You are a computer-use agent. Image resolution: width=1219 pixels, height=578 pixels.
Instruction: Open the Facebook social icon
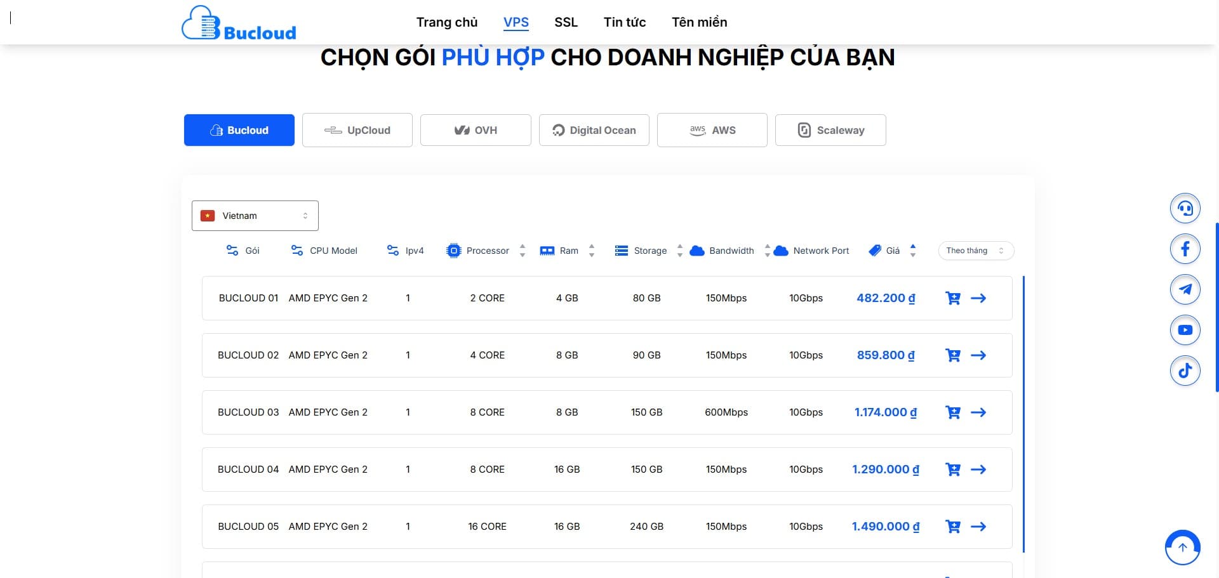coord(1185,248)
